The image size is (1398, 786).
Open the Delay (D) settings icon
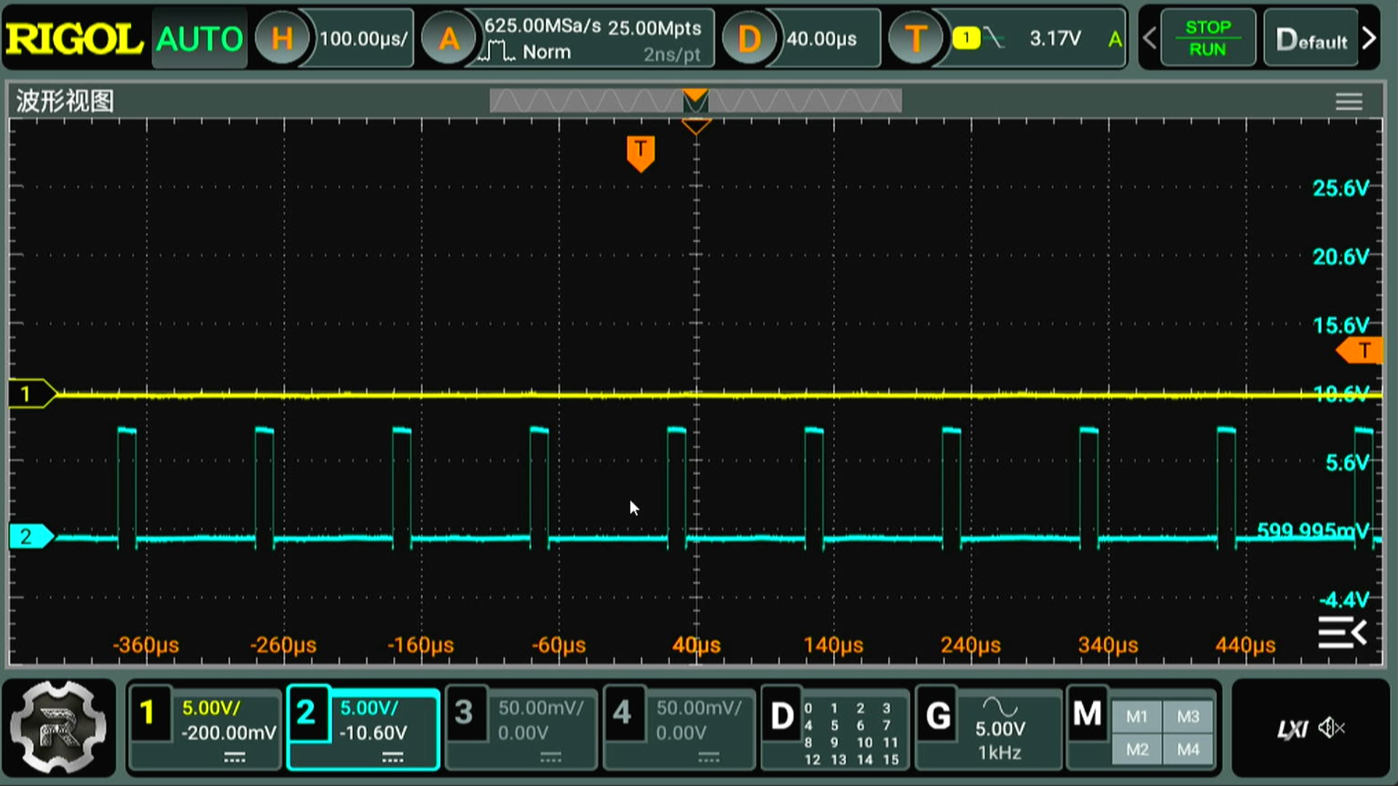click(748, 39)
